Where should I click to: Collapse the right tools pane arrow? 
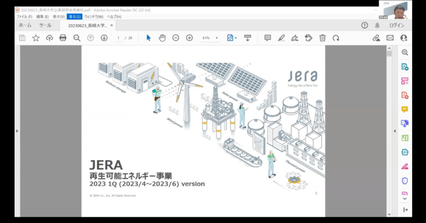click(x=394, y=131)
